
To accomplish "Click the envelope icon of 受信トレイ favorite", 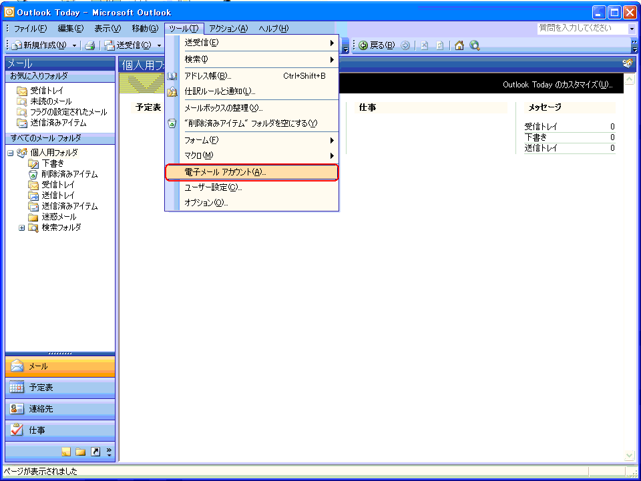I will tap(21, 91).
